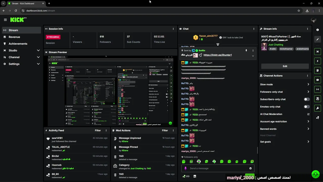Open Banned words settings

coord(285,129)
